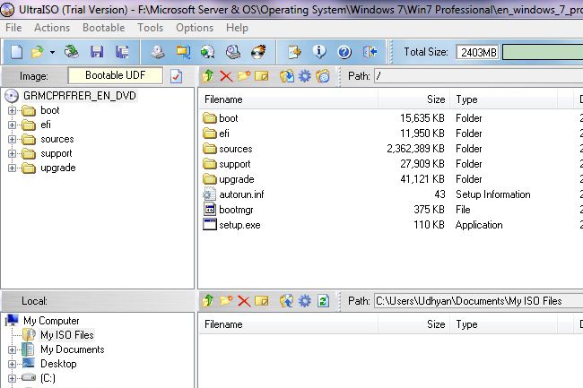The height and width of the screenshot is (388, 583).
Task: Click the Rename icon in the Local pane toolbar
Action: [262, 301]
